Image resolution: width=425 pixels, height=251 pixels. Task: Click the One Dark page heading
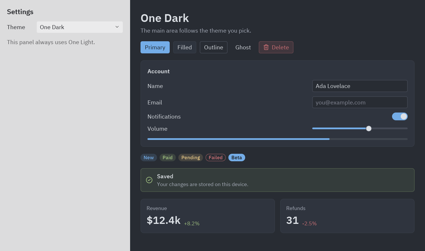(165, 18)
